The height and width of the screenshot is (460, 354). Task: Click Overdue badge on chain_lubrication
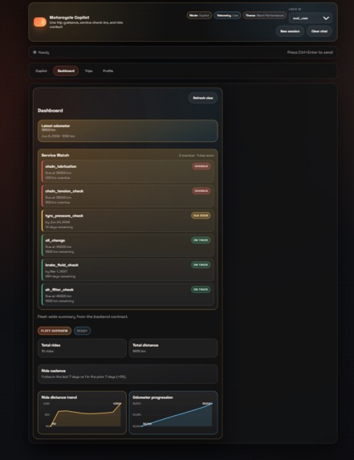[x=201, y=166]
